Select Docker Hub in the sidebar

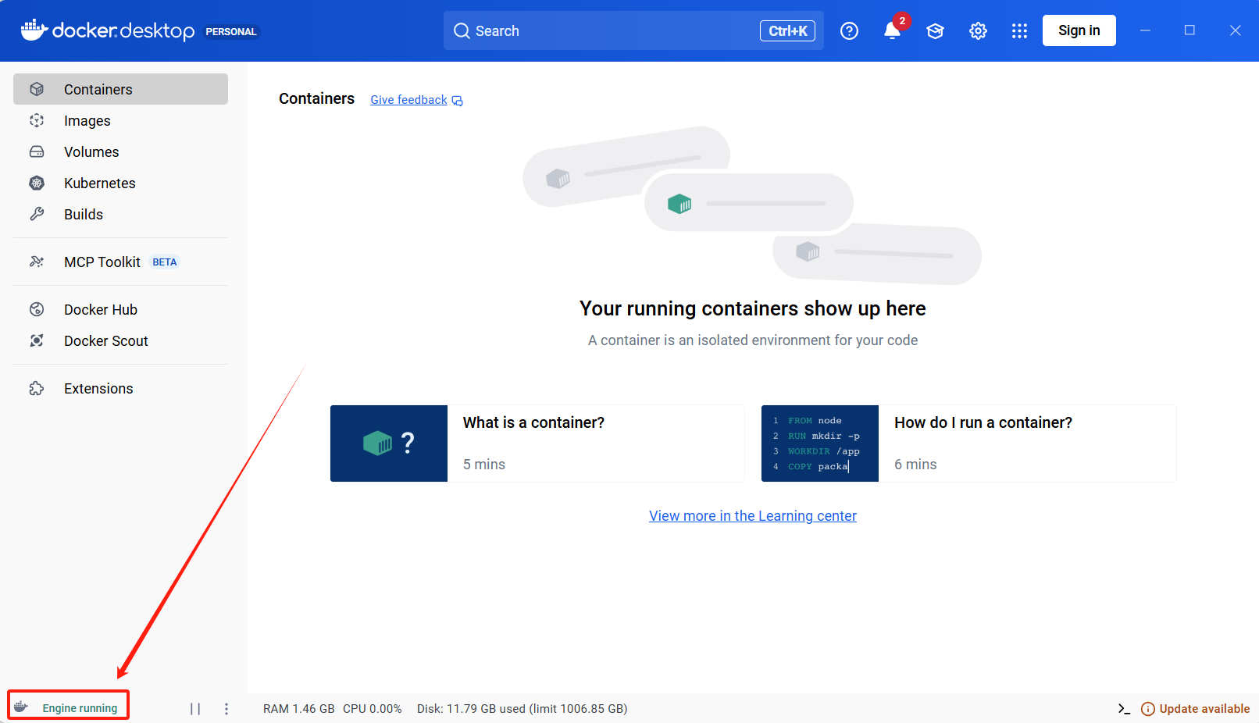[x=120, y=309]
